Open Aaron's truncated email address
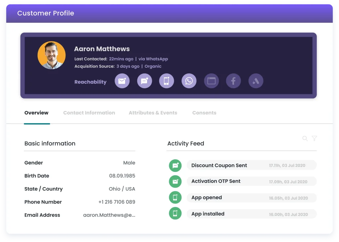 (109, 215)
